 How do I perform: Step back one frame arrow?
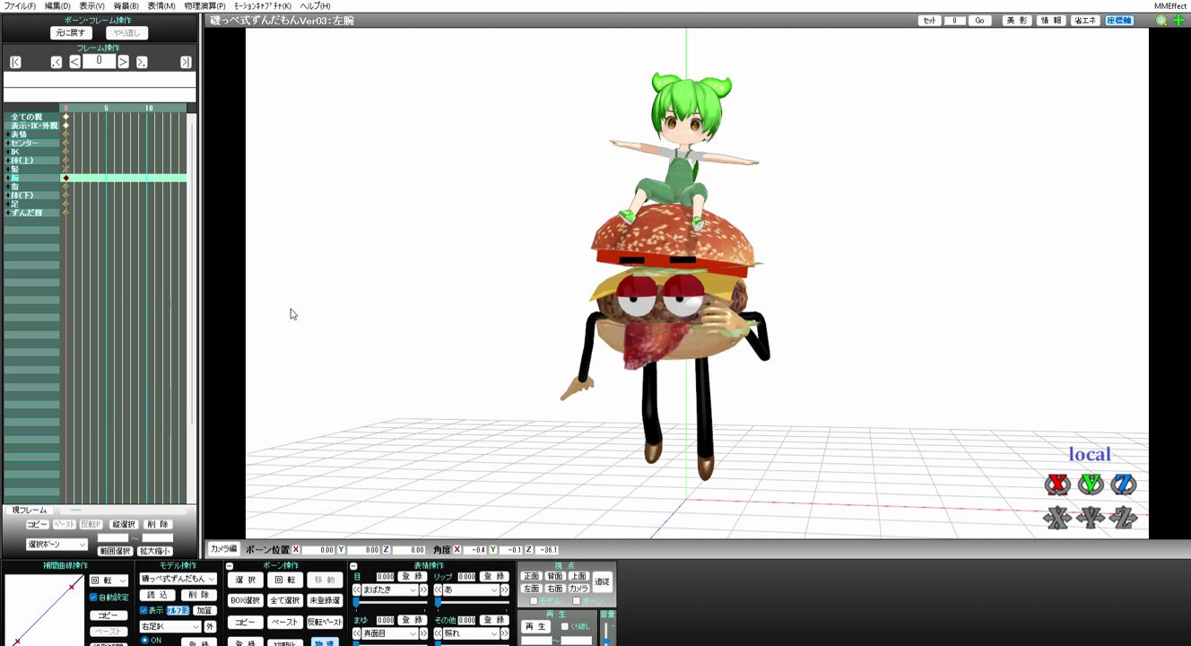[x=74, y=62]
